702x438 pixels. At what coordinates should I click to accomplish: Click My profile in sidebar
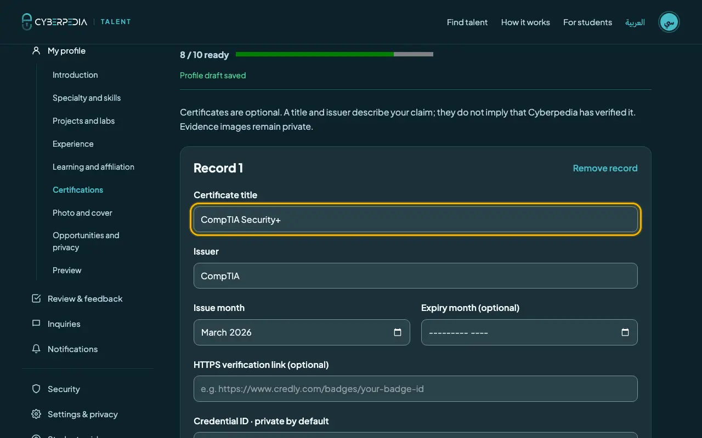pyautogui.click(x=66, y=50)
